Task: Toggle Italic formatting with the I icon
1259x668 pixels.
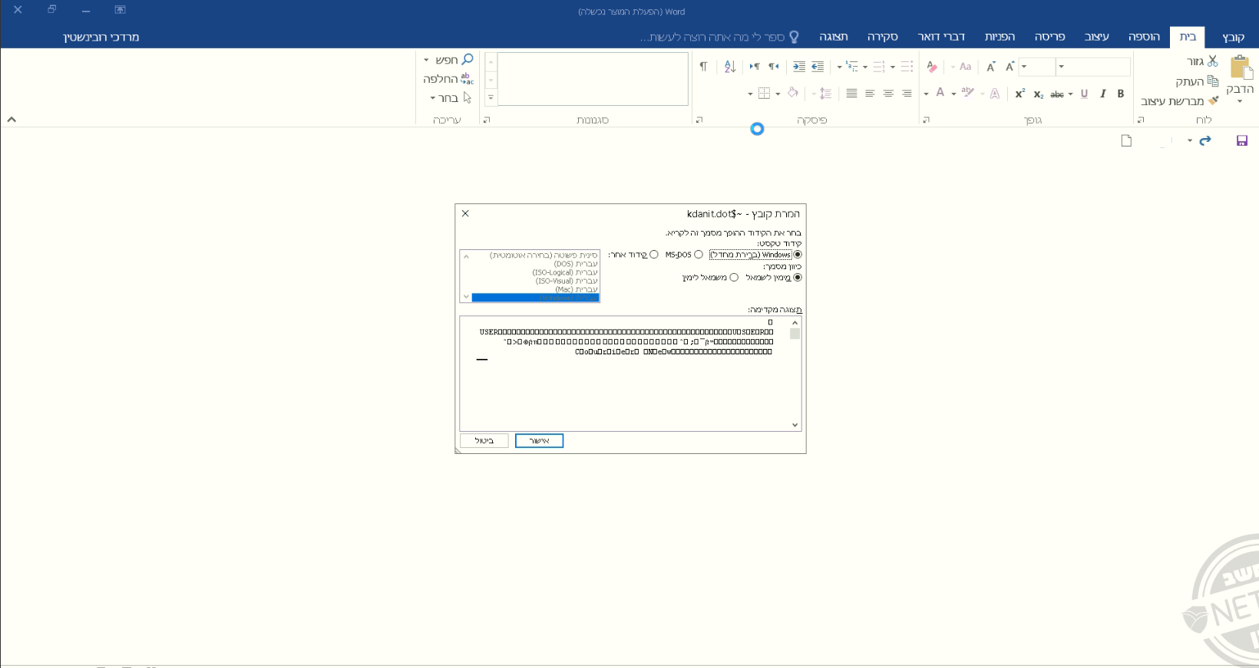Action: click(1103, 94)
